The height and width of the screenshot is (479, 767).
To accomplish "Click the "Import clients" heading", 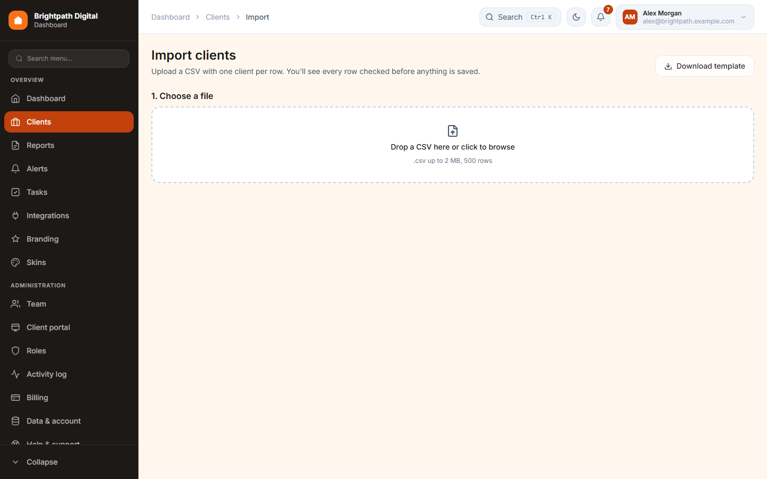I will pos(194,55).
